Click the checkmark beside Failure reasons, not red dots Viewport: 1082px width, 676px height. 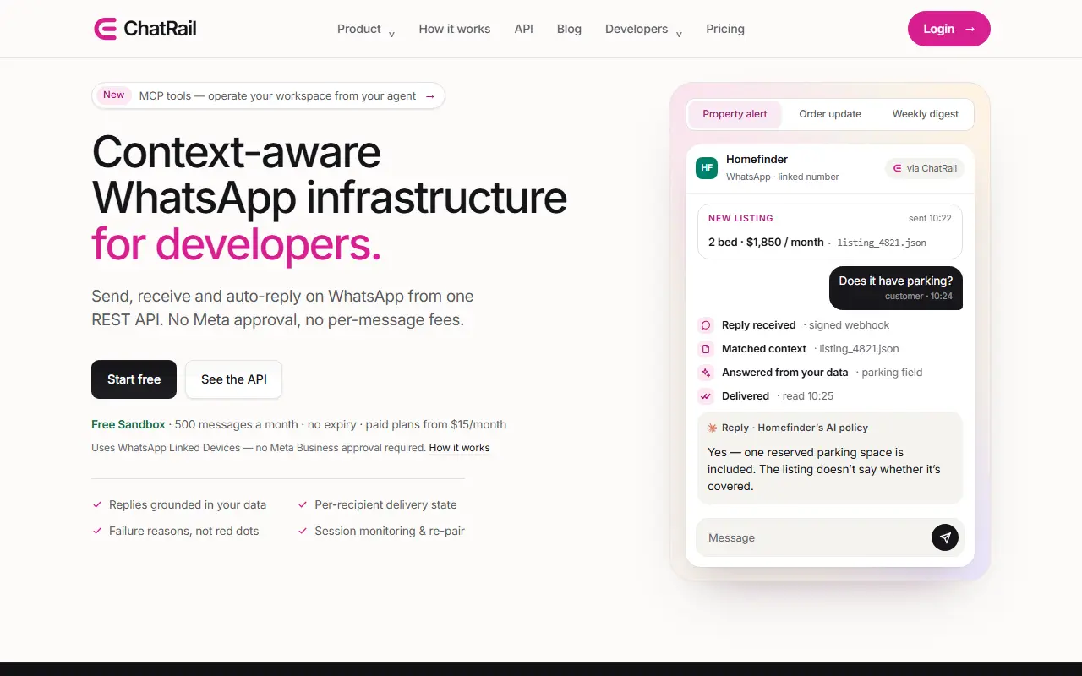coord(97,531)
